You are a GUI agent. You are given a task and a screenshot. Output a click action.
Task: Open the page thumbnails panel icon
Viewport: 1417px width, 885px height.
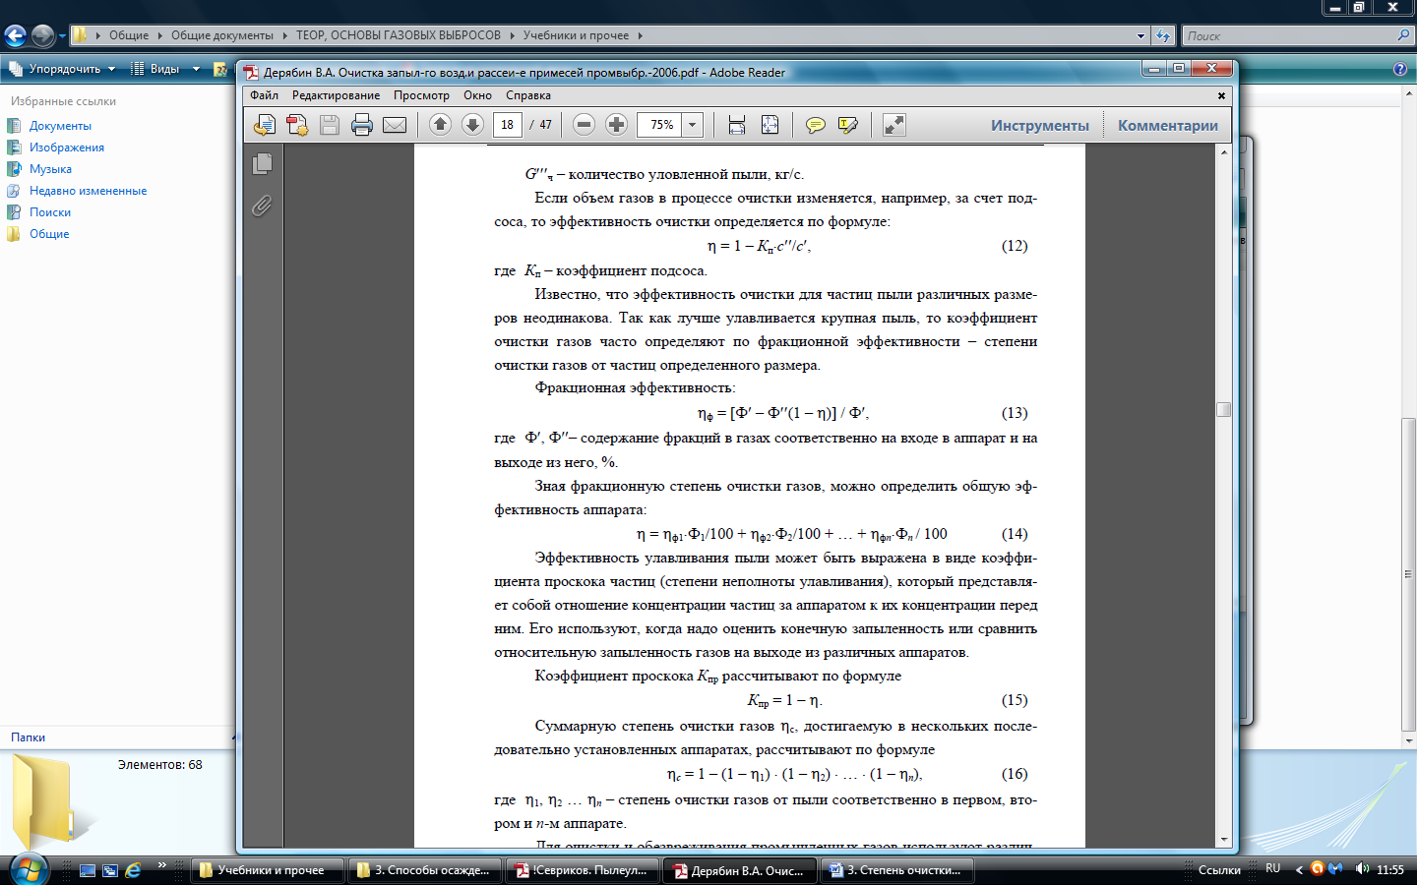coord(262,164)
